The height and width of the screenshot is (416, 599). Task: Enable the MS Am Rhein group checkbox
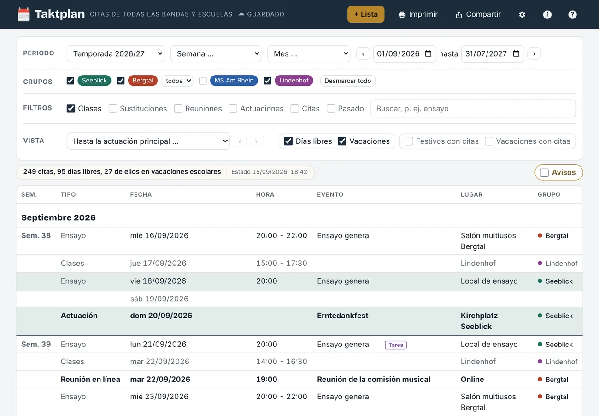tap(203, 81)
